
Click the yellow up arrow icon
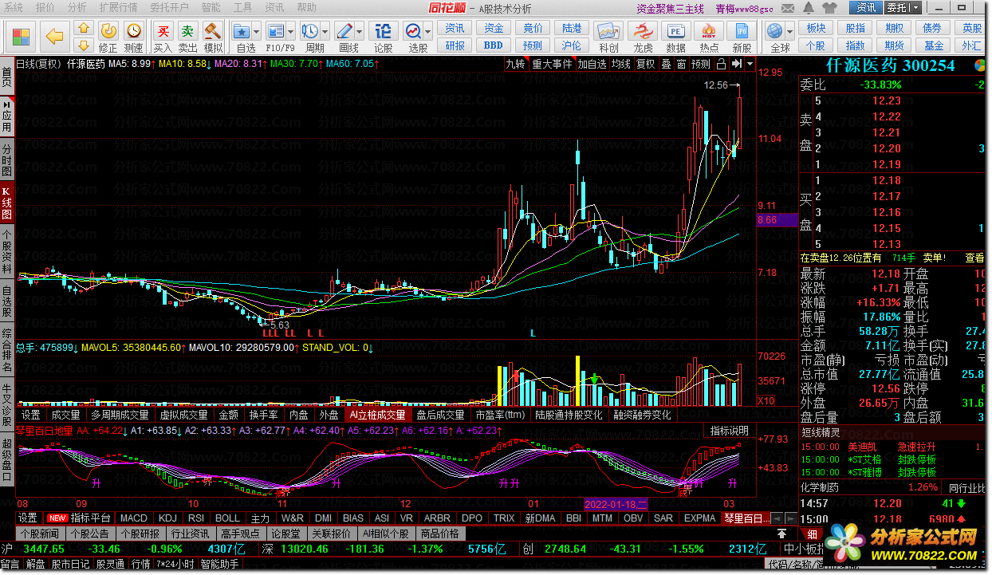click(x=84, y=28)
